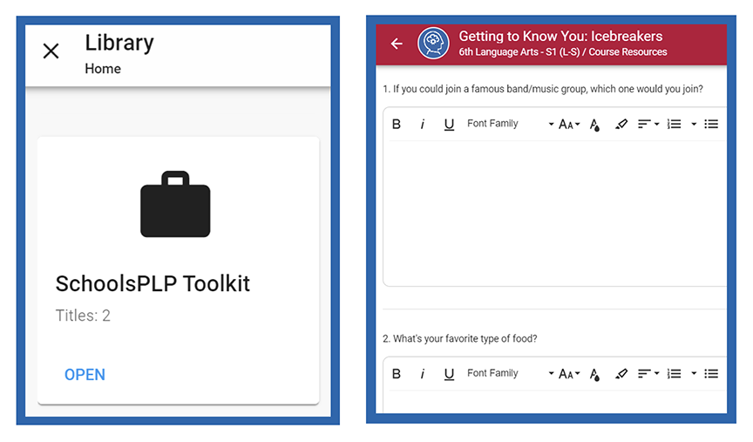Open Font Family dropdown in question 2 editor
The image size is (753, 442).
click(x=510, y=373)
